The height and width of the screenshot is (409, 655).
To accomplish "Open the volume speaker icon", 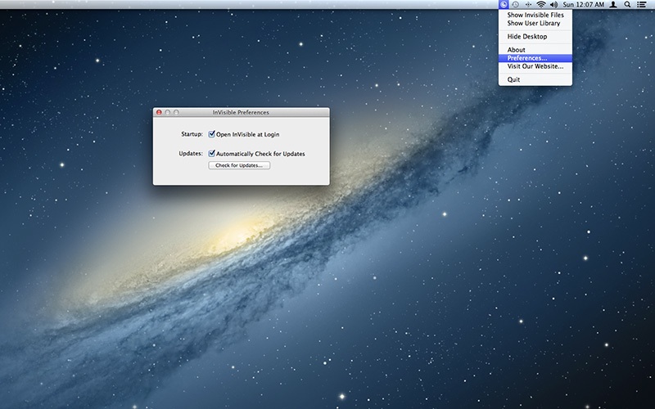I will click(553, 5).
